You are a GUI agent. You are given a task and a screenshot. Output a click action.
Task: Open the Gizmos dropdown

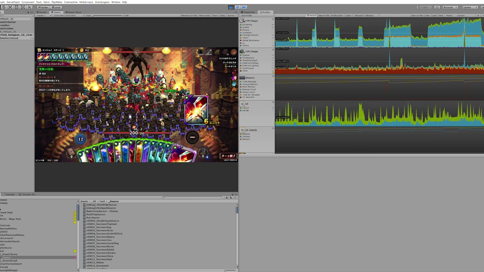[x=231, y=15]
